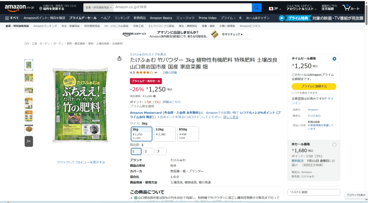The image size is (368, 203).
Task: Open the search category dropdown 産業・研究開発用品
Action: (x=98, y=8)
